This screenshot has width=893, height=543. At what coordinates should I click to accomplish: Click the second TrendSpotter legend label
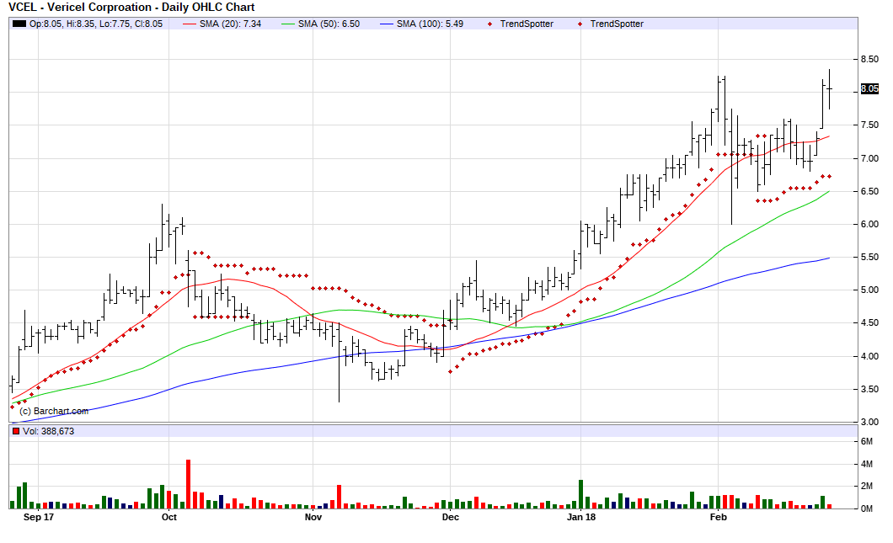click(616, 24)
